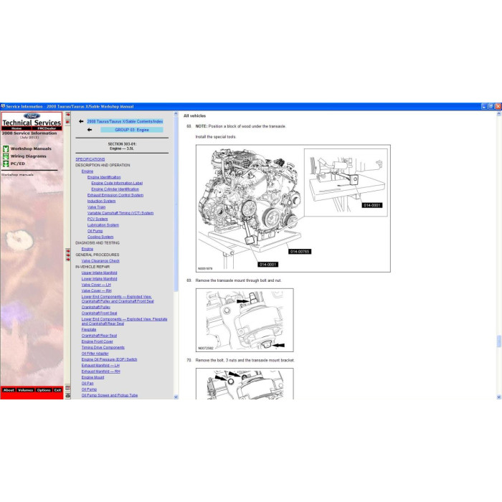
Task: Open Engine Mount link
Action: click(93, 377)
